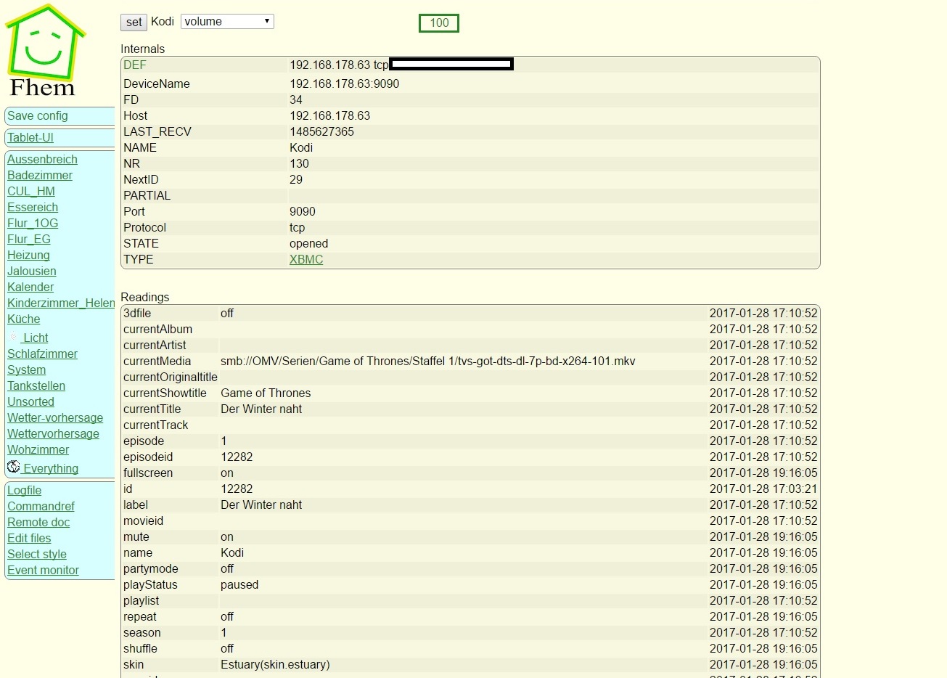Click the NextID value 29
Screen dimensions: 947x678
click(296, 180)
